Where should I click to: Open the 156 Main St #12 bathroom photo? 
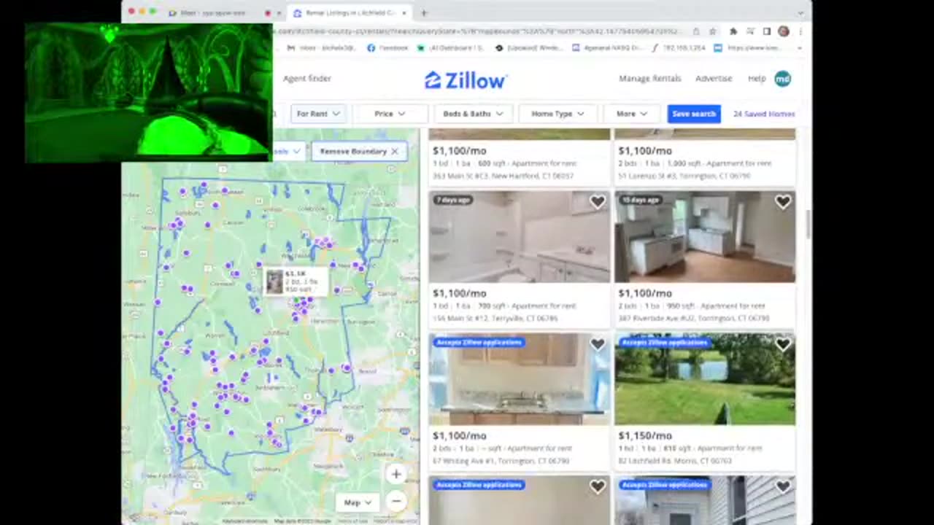[520, 237]
